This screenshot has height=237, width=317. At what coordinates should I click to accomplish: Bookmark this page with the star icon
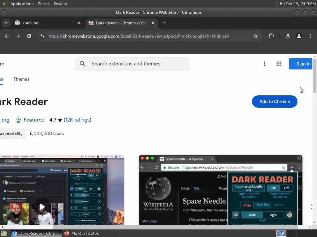255,36
